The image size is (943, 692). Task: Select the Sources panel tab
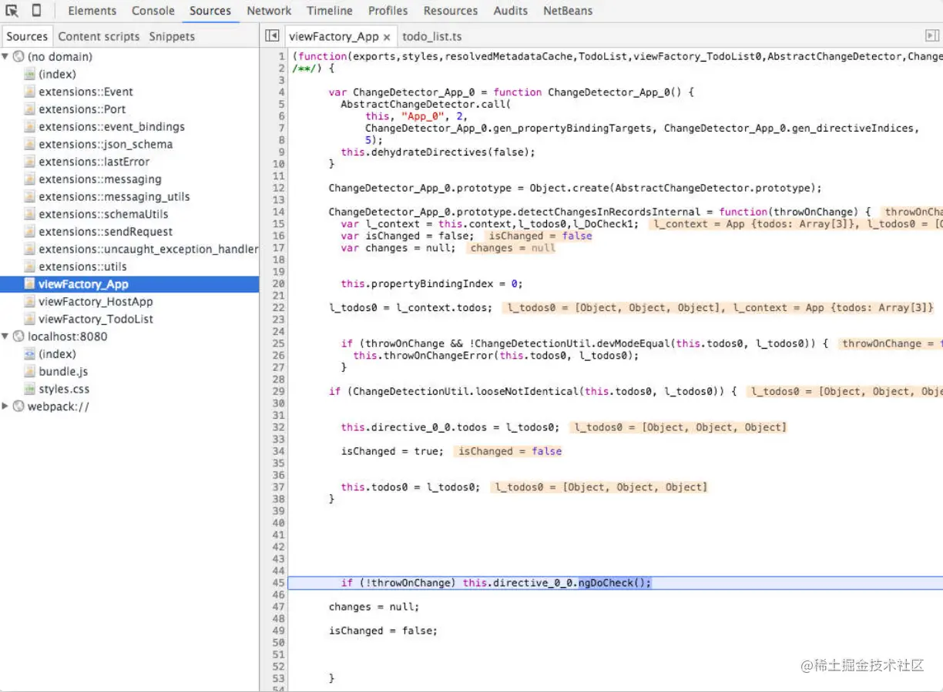210,11
